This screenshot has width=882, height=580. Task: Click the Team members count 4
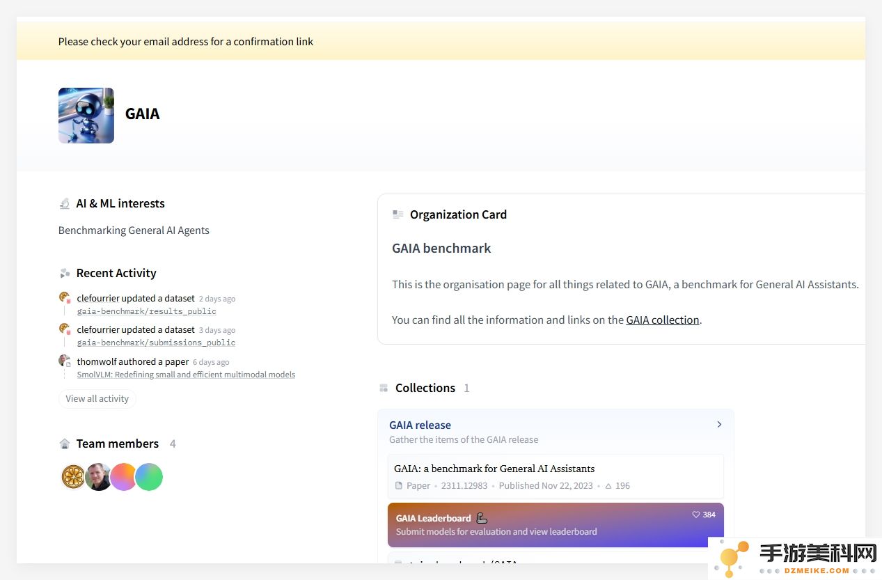[173, 444]
